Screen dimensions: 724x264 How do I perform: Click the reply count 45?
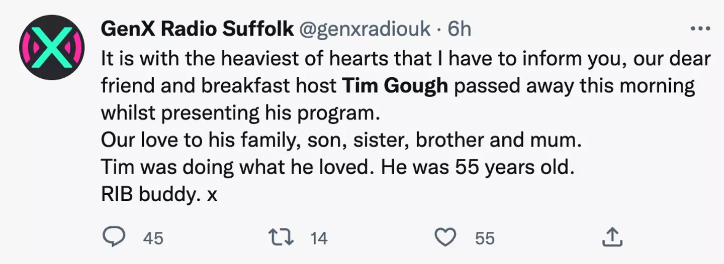point(153,238)
